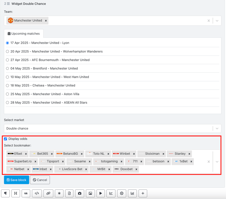Remove Superbet.ro bookmaker tag
The width and height of the screenshot is (226, 199).
(x=35, y=162)
